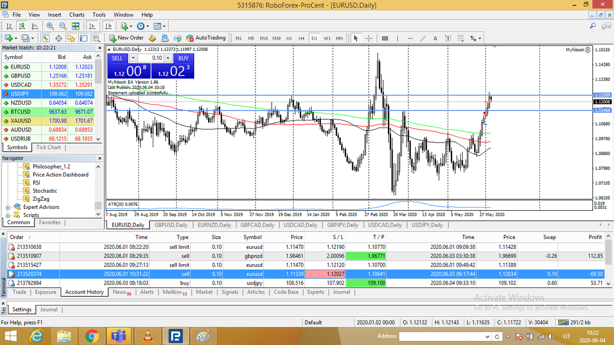
Task: Click the Navigator vertical scrollbar
Action: click(99, 190)
